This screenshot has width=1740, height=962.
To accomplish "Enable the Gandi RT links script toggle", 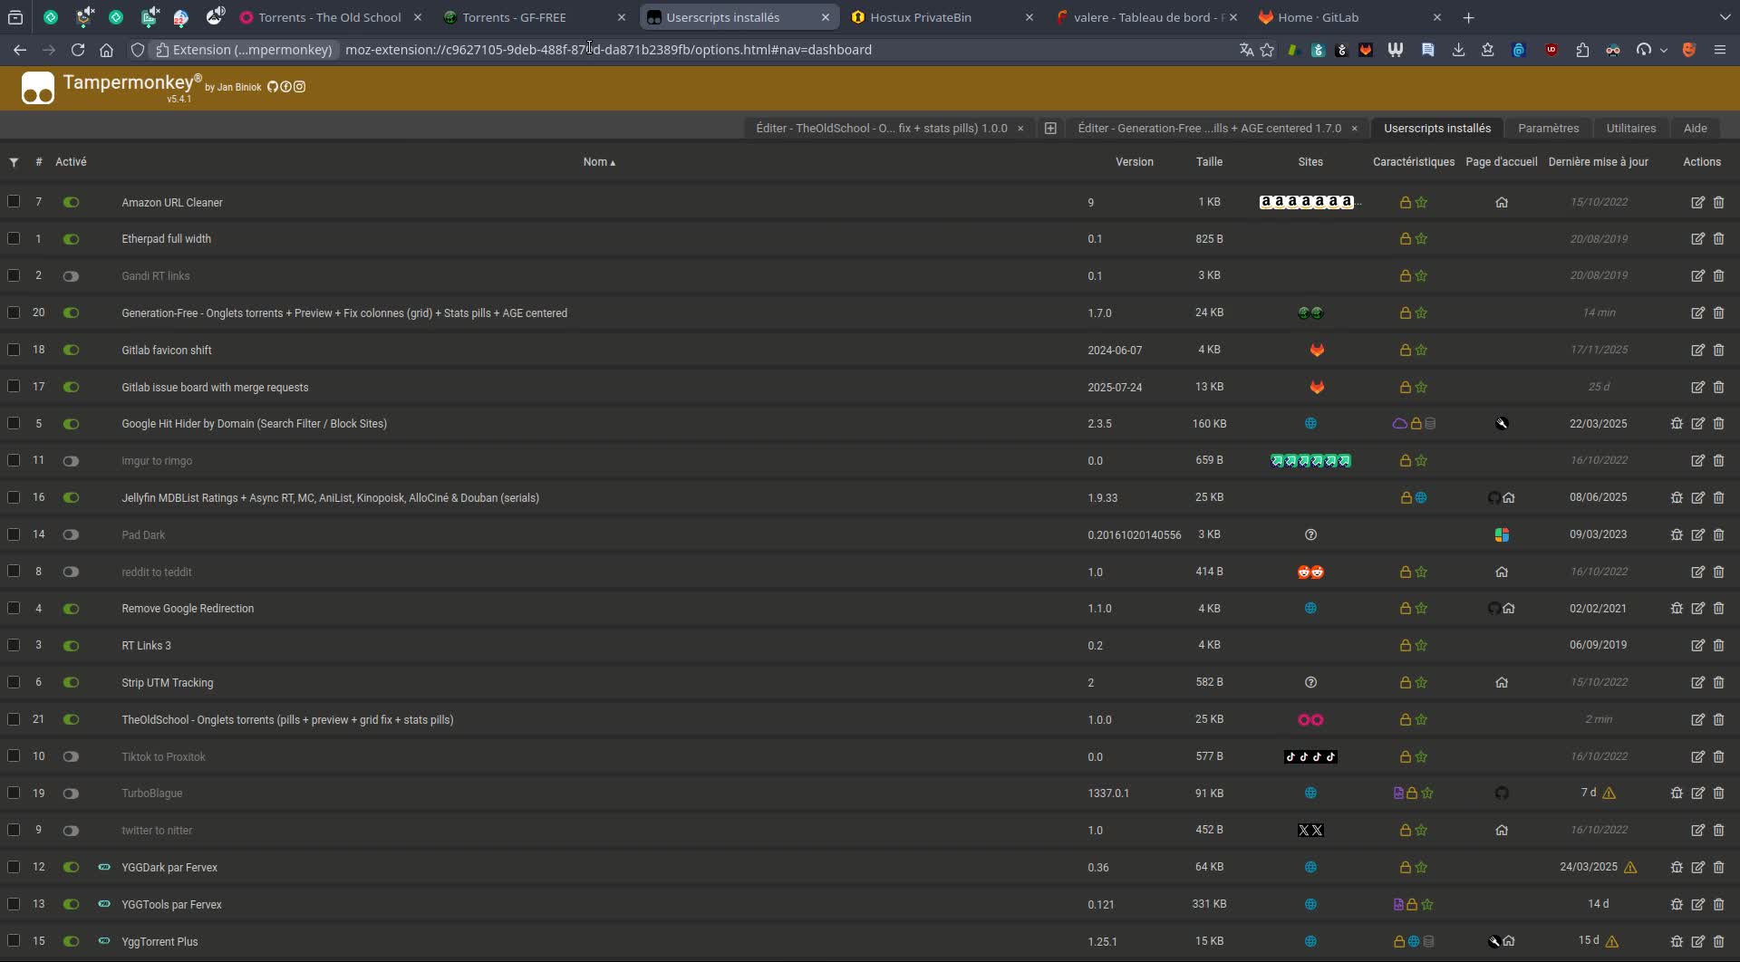I will (x=71, y=276).
